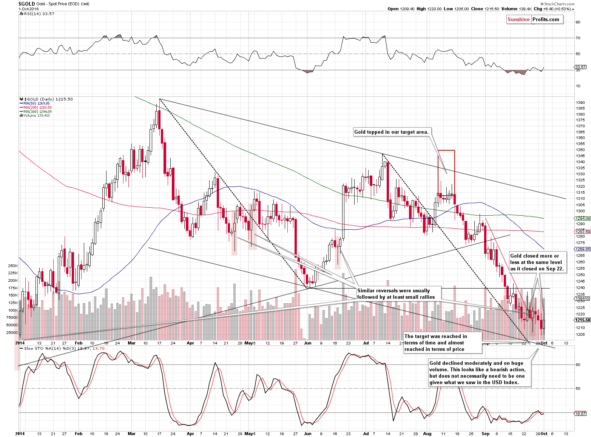
Task: Click the Slow STO %K(14) %D(3) label
Action: [x=62, y=348]
